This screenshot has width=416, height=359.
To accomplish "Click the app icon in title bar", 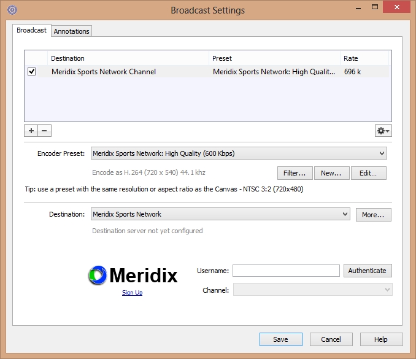I will pos(12,10).
